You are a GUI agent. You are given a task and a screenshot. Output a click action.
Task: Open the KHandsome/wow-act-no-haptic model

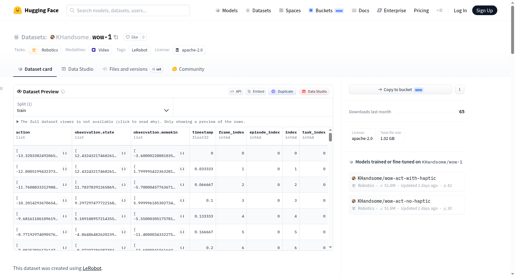tap(407, 205)
